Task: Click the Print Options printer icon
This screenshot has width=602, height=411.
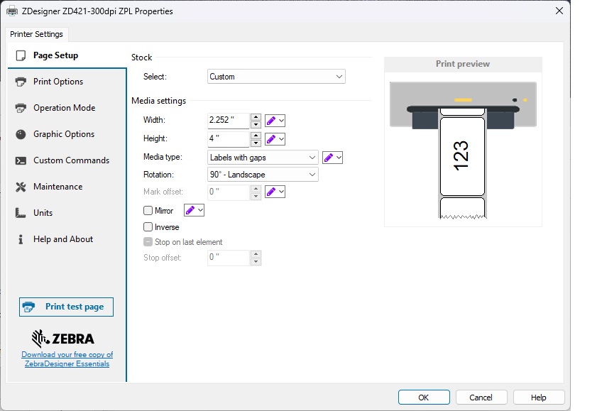Action: coord(21,82)
